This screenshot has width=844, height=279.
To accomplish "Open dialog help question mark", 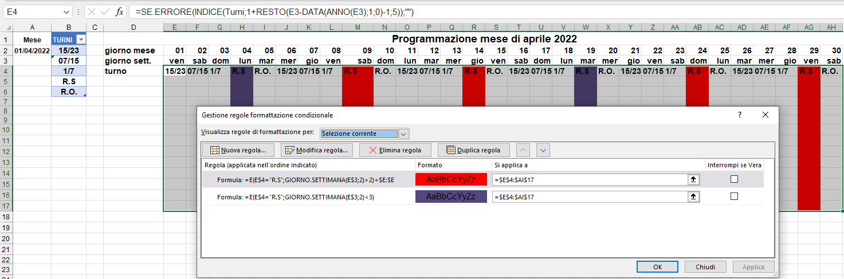I will pos(739,115).
